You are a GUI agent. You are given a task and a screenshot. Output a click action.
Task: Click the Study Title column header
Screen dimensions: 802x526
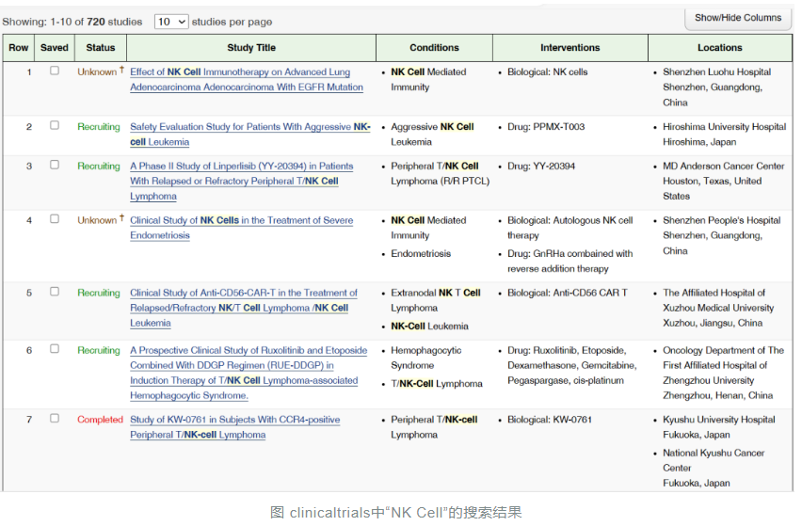click(x=251, y=48)
